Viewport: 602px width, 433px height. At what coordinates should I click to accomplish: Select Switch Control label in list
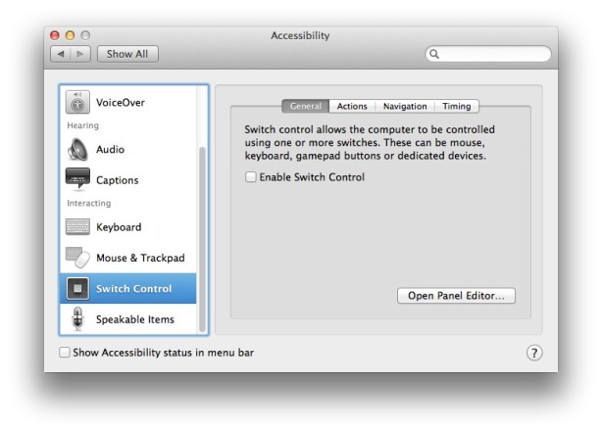(133, 288)
